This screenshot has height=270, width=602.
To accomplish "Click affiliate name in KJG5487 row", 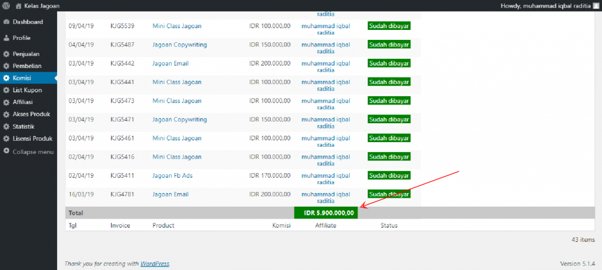I will (326, 48).
